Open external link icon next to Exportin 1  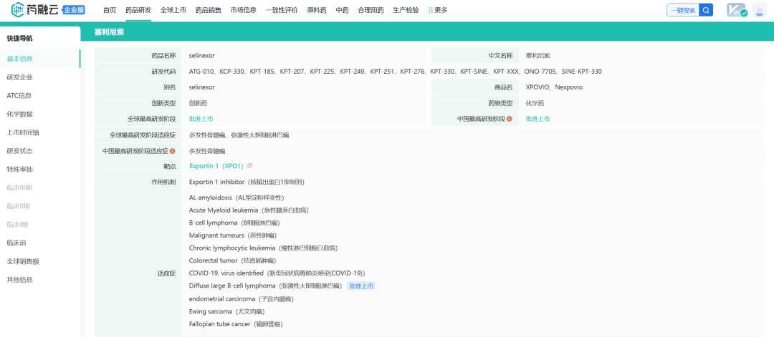(x=249, y=166)
